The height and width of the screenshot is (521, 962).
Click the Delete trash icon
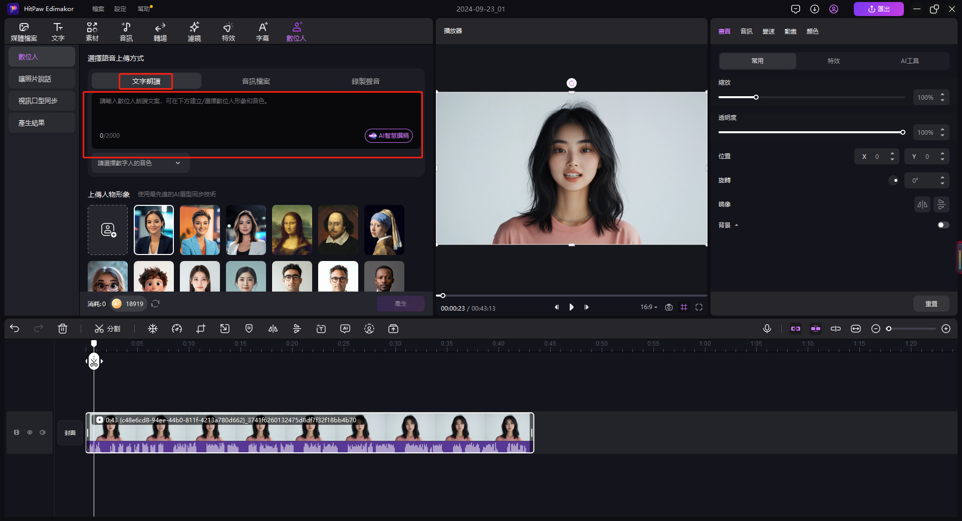pos(63,329)
